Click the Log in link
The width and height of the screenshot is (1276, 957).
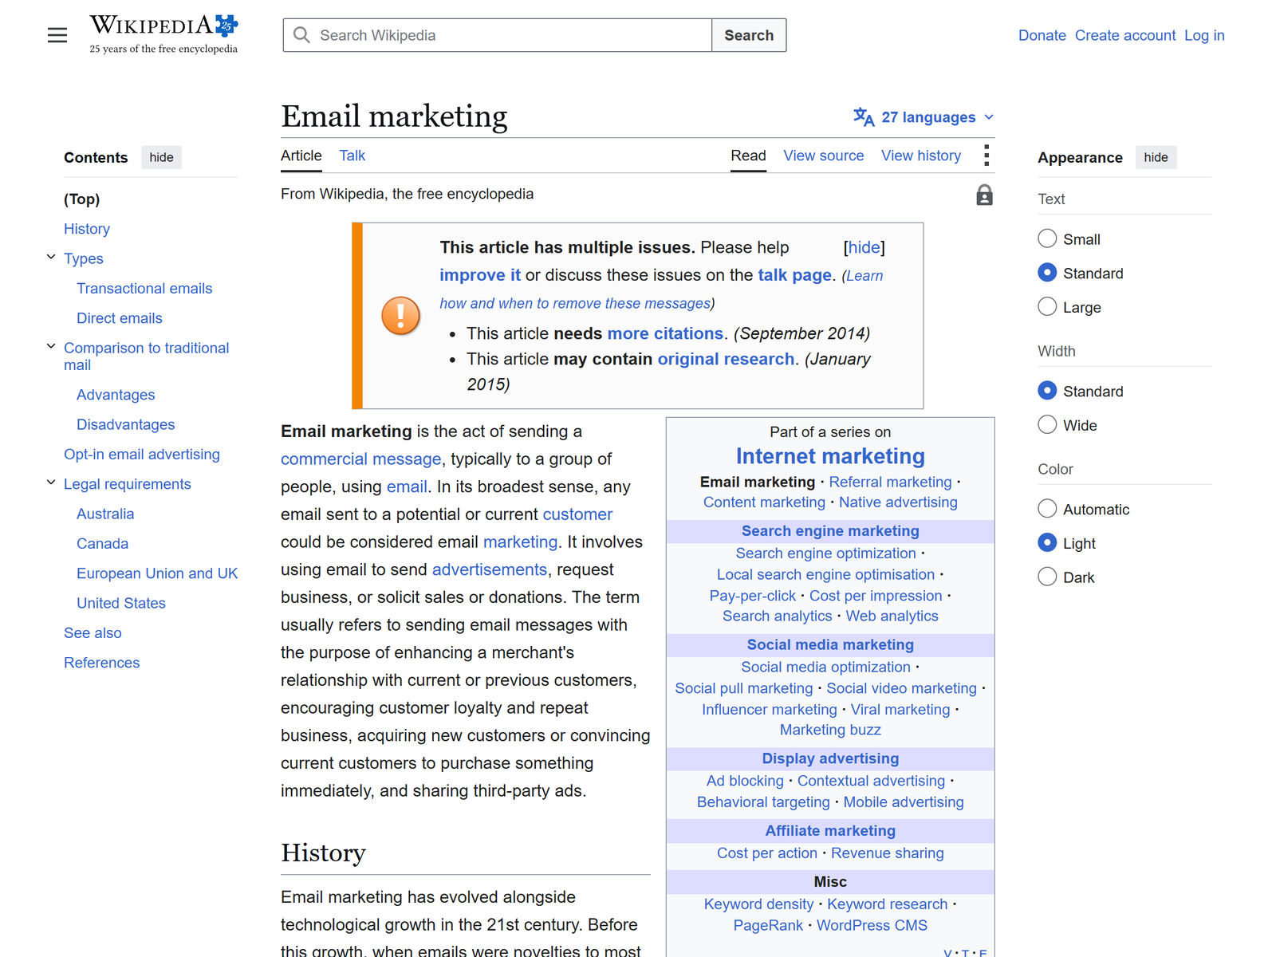[1204, 35]
